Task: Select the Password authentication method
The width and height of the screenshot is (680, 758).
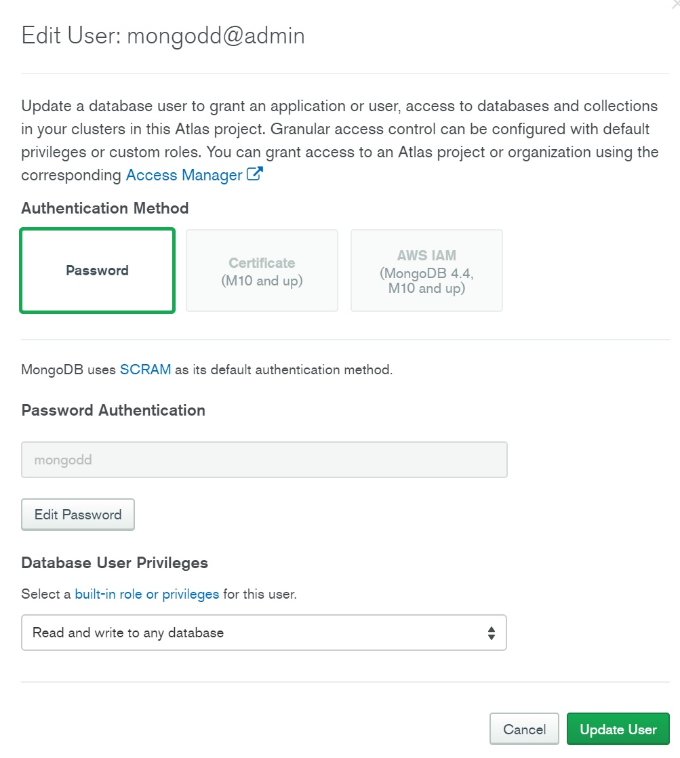Action: 98,271
